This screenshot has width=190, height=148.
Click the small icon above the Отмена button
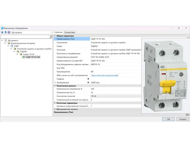click(188, 115)
